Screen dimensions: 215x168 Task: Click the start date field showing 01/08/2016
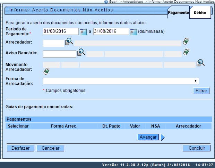pyautogui.click(x=61, y=32)
